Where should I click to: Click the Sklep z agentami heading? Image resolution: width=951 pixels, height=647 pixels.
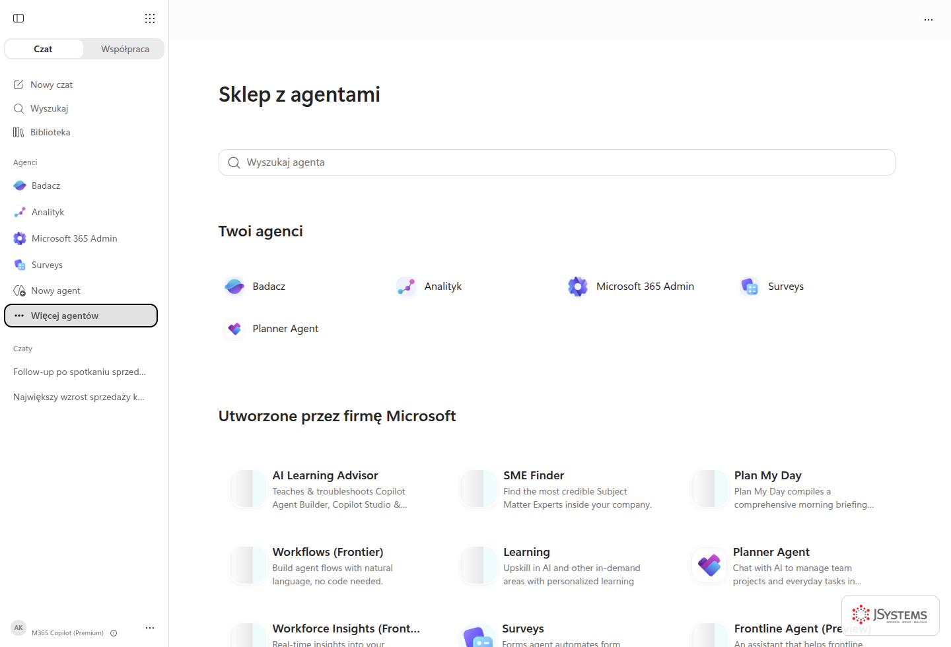point(299,94)
